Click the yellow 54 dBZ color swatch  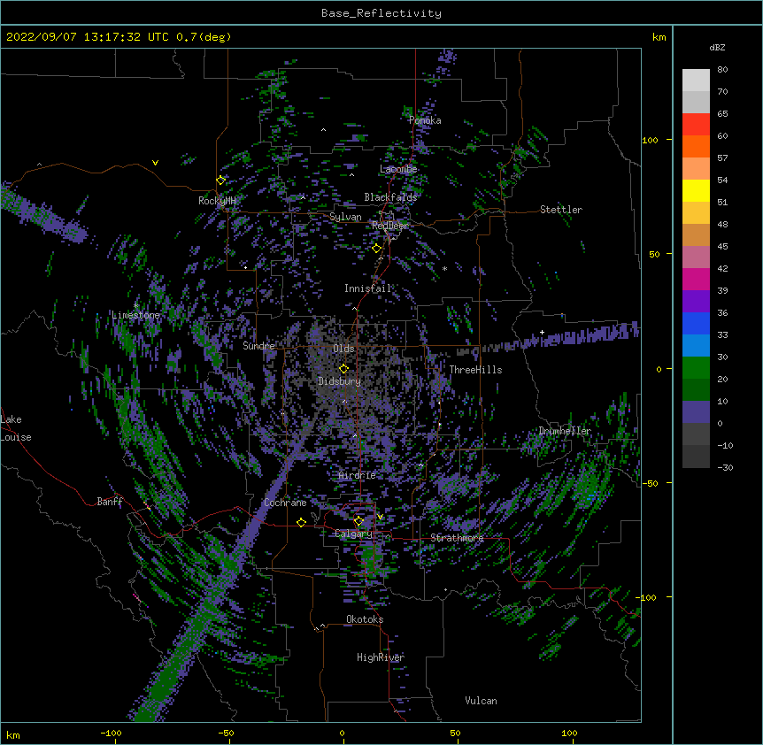696,190
